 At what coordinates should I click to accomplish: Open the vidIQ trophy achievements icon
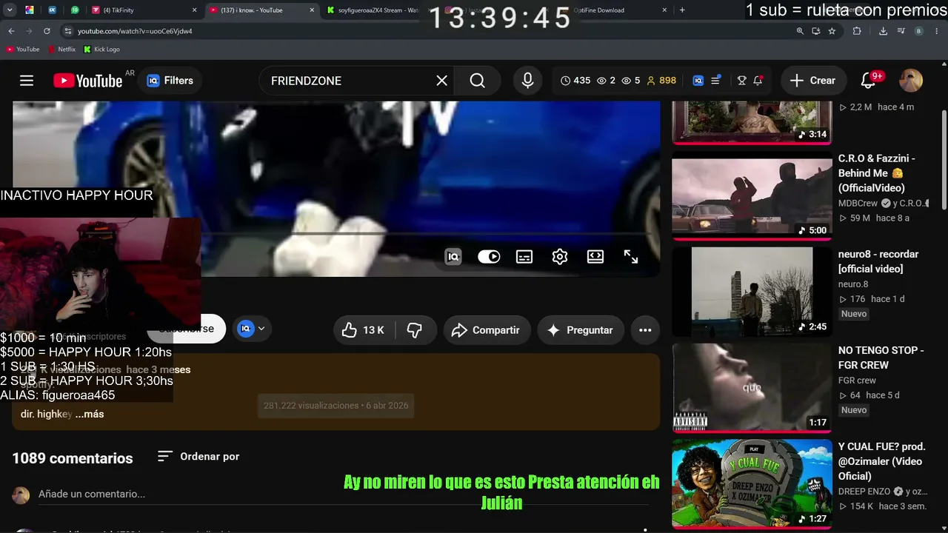point(741,81)
